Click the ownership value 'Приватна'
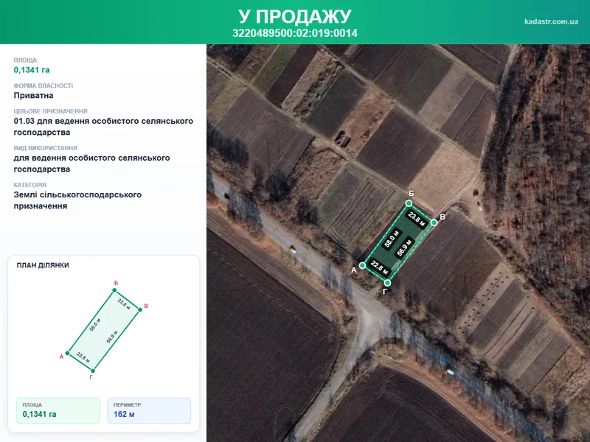The width and height of the screenshot is (590, 442). (33, 96)
